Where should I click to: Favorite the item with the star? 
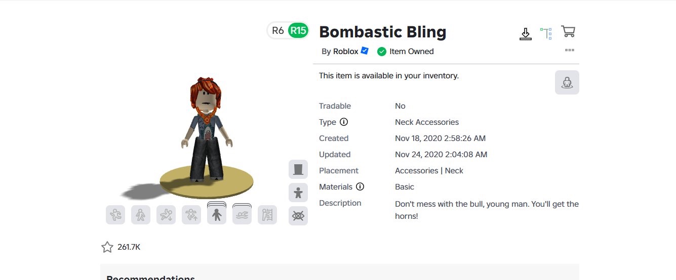(x=107, y=247)
